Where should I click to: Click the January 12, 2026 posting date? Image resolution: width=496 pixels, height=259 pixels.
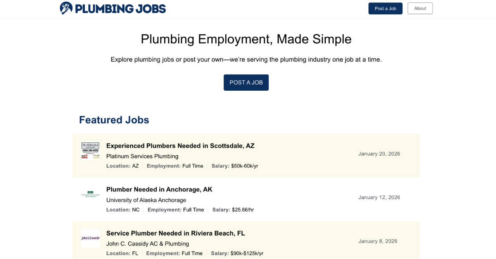[379, 198]
